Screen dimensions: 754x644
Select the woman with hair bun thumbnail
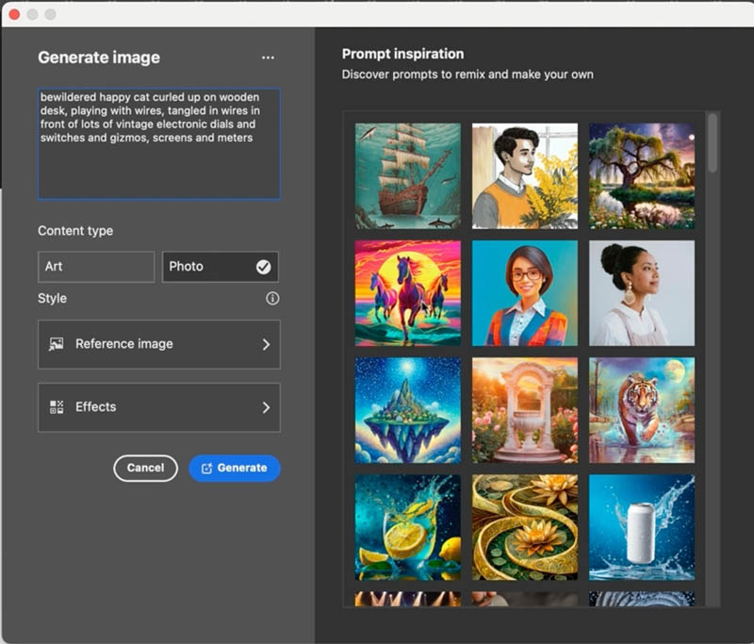point(642,293)
